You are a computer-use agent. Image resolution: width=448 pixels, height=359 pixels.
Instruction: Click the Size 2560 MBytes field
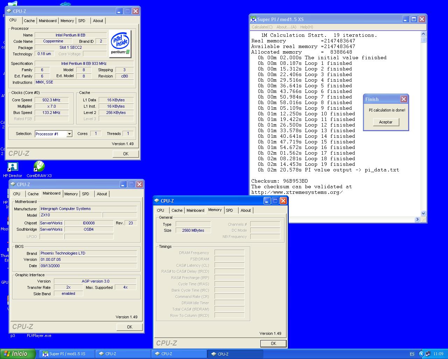tap(193, 230)
